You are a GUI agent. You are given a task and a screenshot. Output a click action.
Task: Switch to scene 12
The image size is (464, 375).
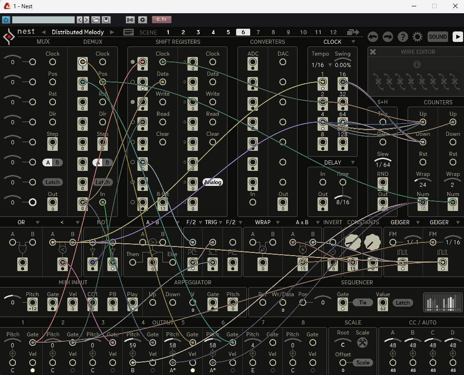point(333,32)
